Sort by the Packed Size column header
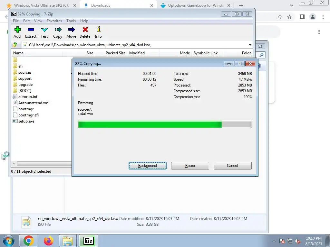 click(x=111, y=53)
